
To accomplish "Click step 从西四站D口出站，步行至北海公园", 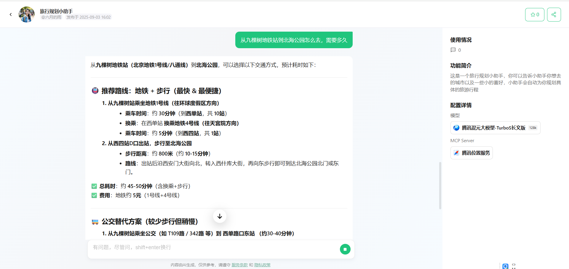I will (x=147, y=143).
